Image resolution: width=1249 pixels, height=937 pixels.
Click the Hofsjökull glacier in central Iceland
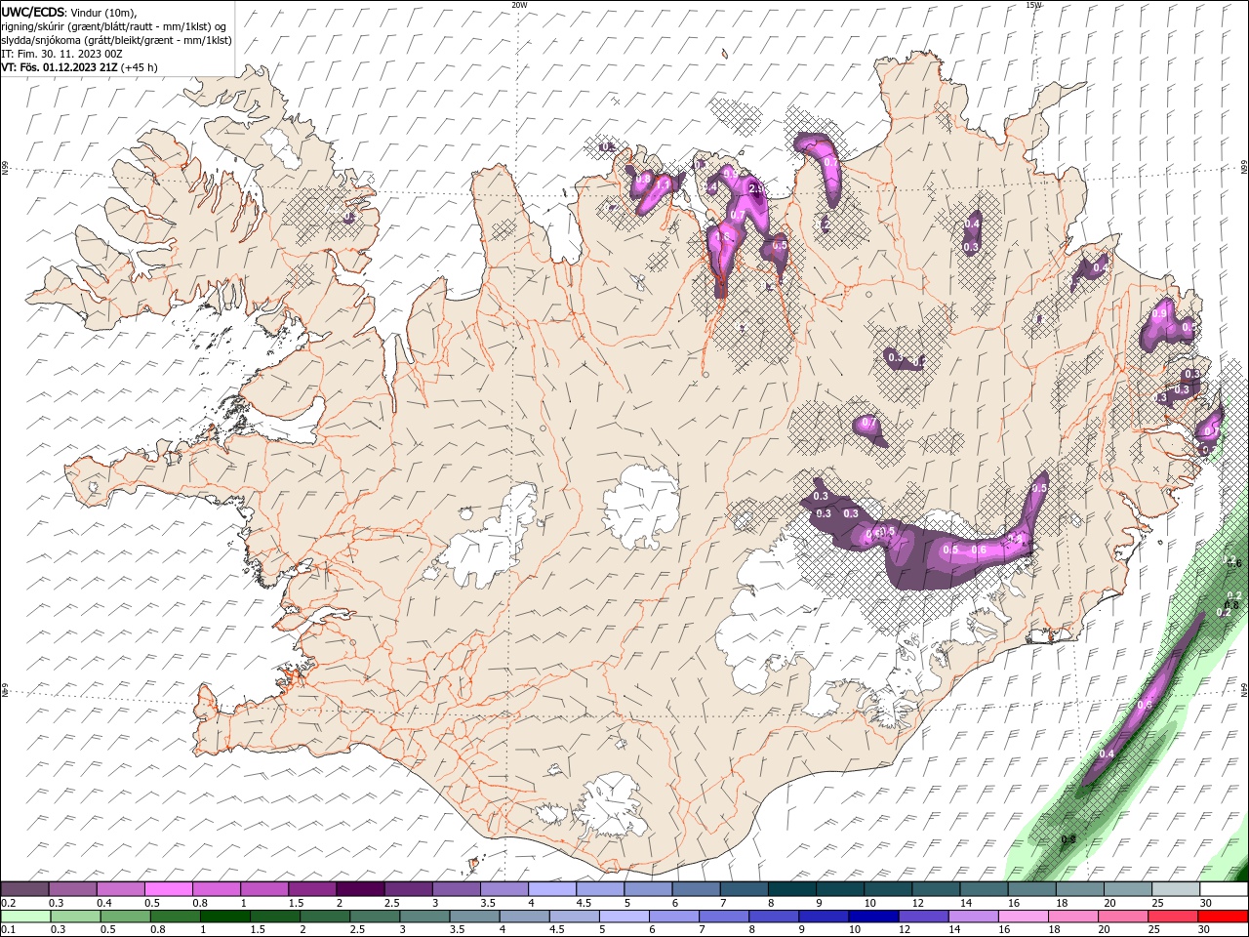pos(641,505)
